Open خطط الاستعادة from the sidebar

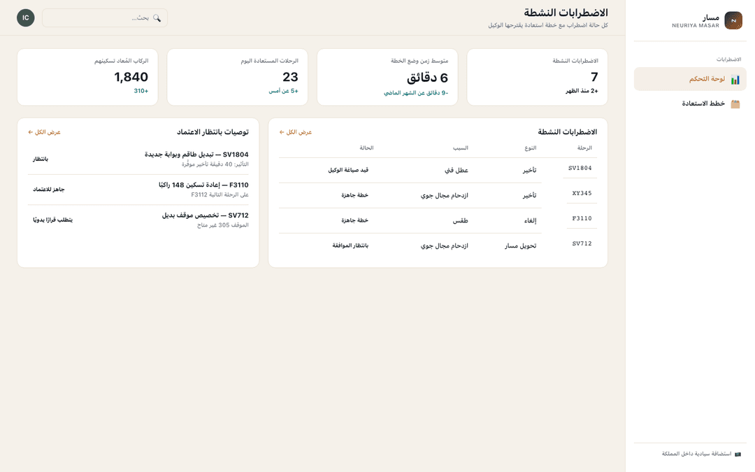coord(690,103)
